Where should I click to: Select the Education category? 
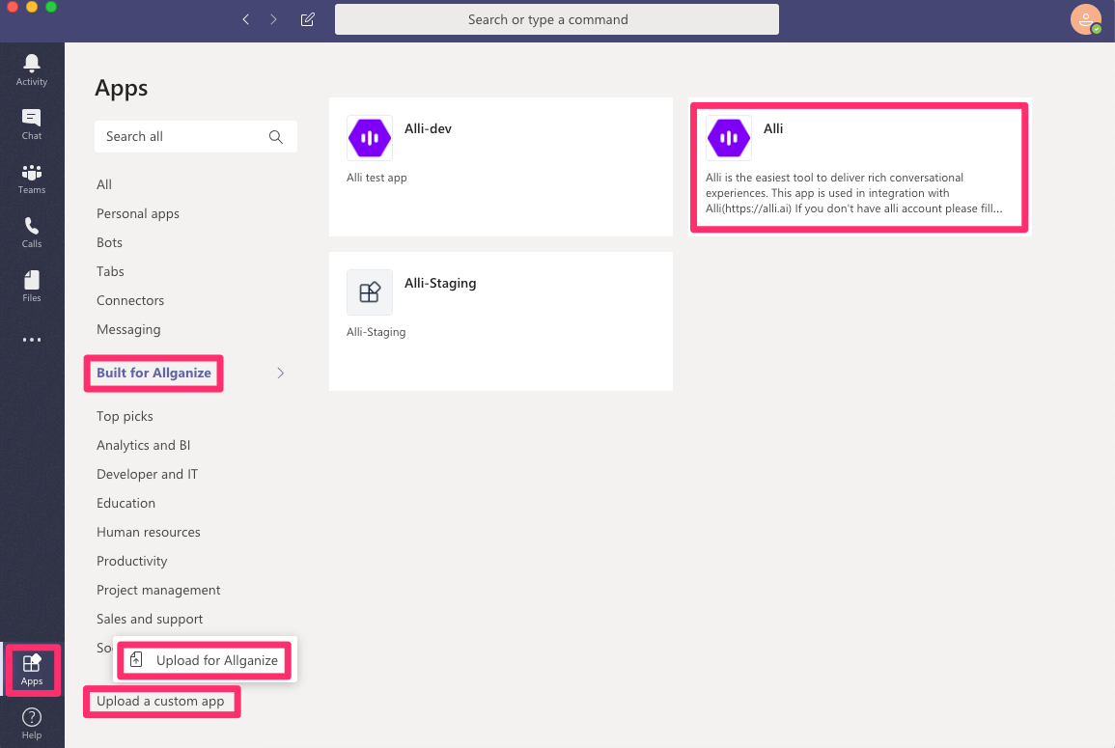pos(125,504)
